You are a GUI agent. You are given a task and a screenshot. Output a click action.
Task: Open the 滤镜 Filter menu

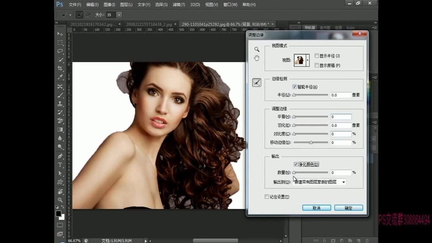[178, 4]
